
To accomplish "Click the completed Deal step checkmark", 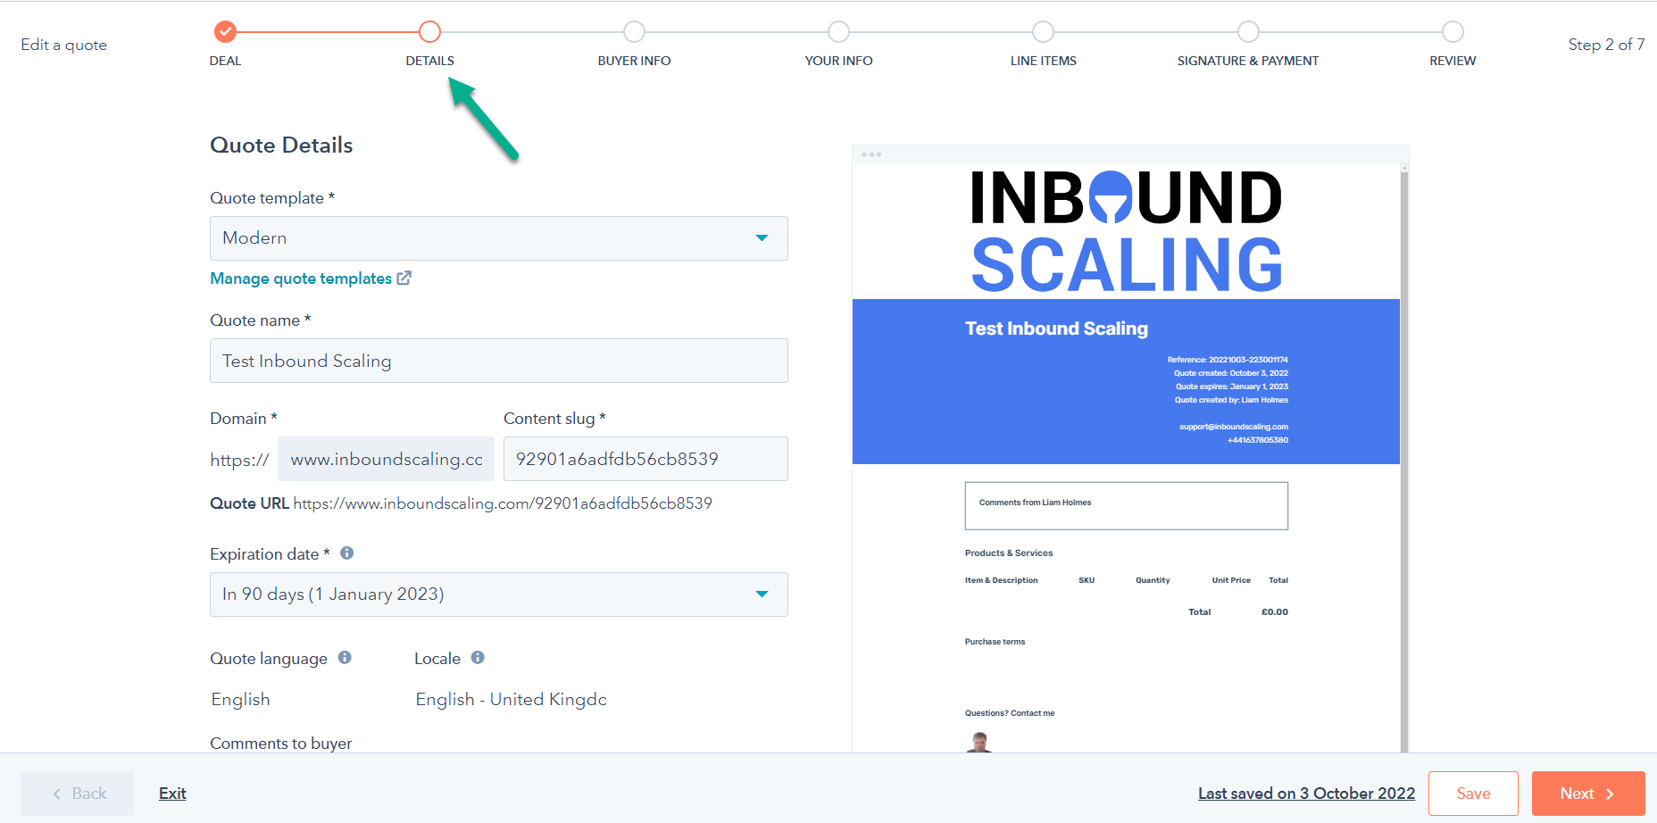I will pos(225,32).
